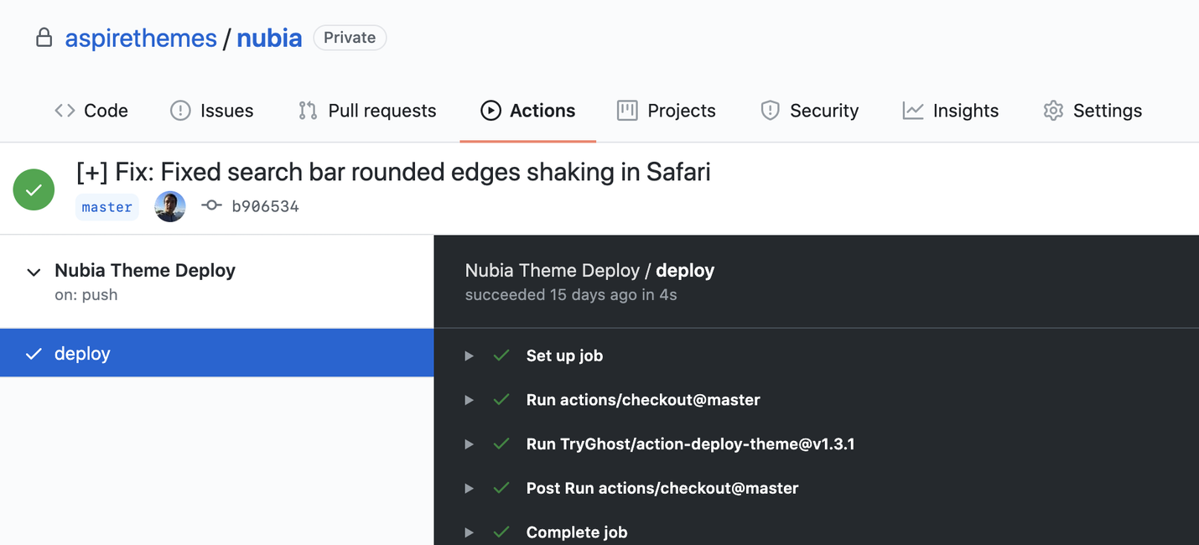Select the Actions tab
This screenshot has width=1199, height=545.
(527, 111)
